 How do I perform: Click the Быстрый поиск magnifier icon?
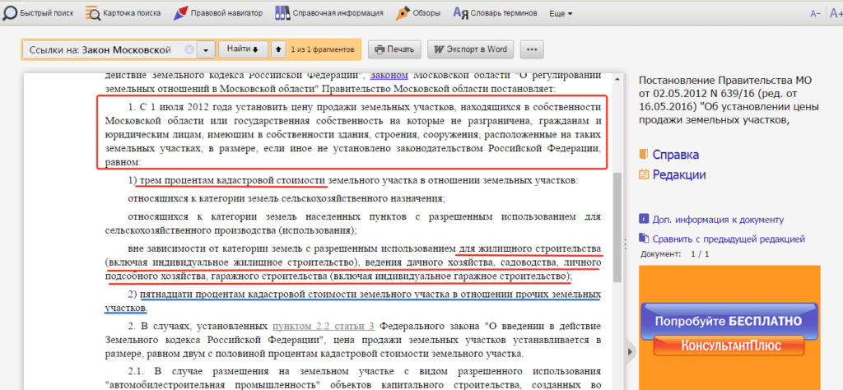pyautogui.click(x=10, y=13)
